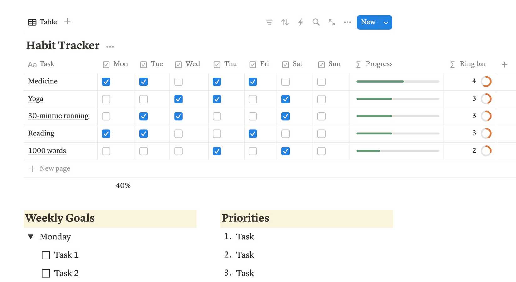The image size is (516, 282).
Task: Uncheck Yoga's Saturday checkbox
Action: click(x=285, y=99)
